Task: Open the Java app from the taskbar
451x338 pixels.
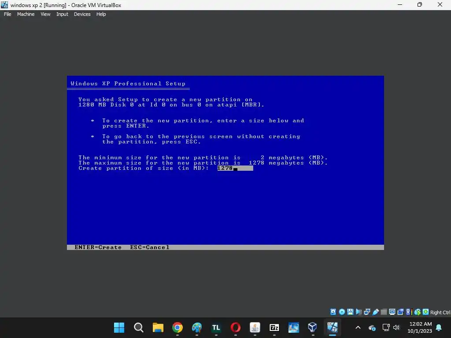Action: pyautogui.click(x=255, y=327)
